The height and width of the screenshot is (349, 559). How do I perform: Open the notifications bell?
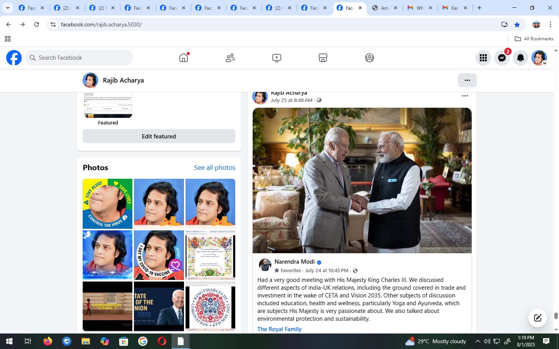pos(521,58)
